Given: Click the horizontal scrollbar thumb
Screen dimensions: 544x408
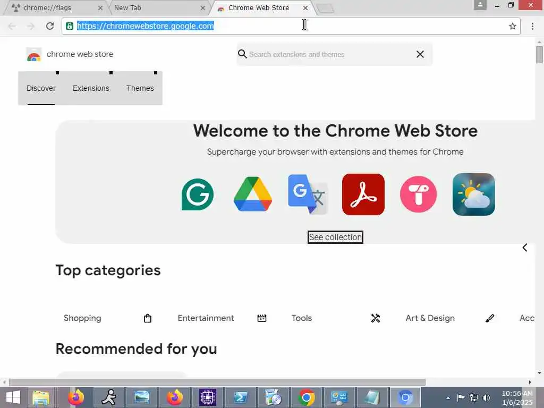Looking at the screenshot, I should tap(217, 382).
